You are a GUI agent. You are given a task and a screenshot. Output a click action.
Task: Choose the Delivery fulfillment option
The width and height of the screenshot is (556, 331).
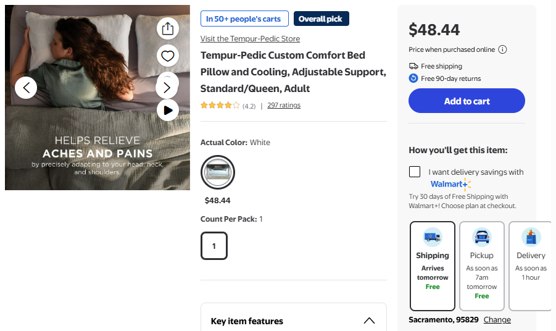pos(531,266)
